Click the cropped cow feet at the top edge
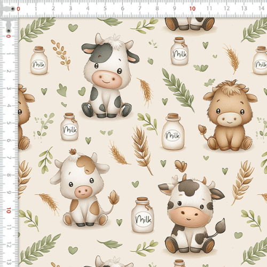 click(x=190, y=24)
